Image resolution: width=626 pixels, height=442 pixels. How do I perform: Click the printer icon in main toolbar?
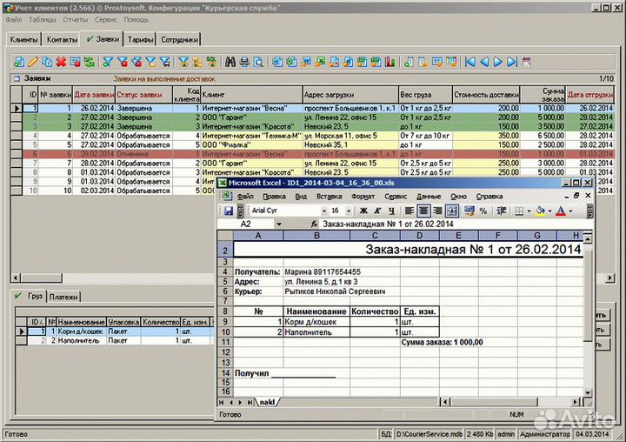click(x=244, y=62)
